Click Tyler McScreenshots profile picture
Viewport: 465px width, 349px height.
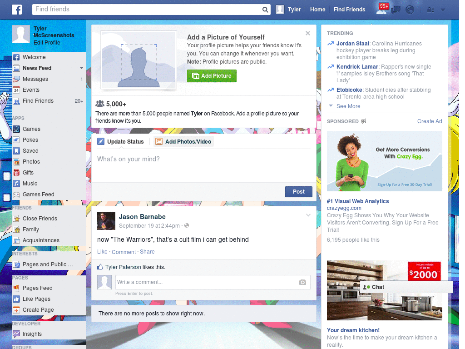(x=21, y=34)
